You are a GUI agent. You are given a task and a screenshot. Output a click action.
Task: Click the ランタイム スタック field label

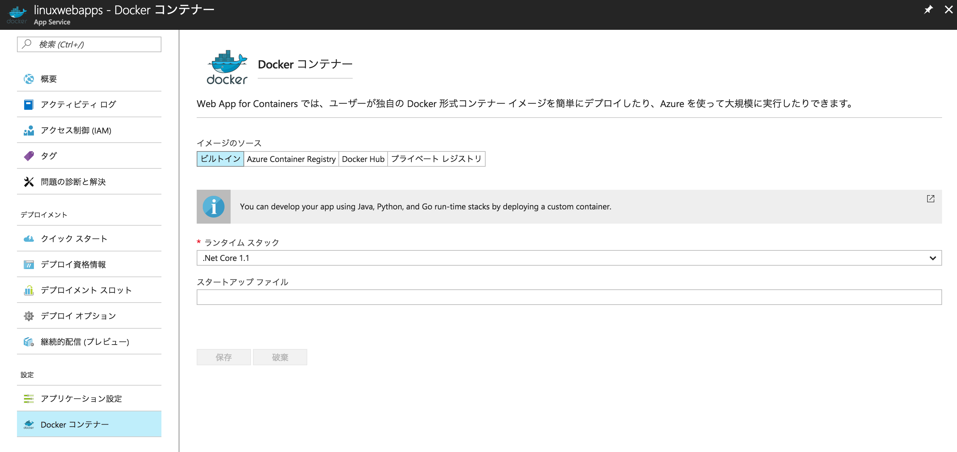[242, 243]
